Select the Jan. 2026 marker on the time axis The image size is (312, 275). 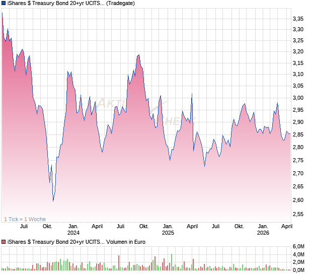tap(262, 230)
